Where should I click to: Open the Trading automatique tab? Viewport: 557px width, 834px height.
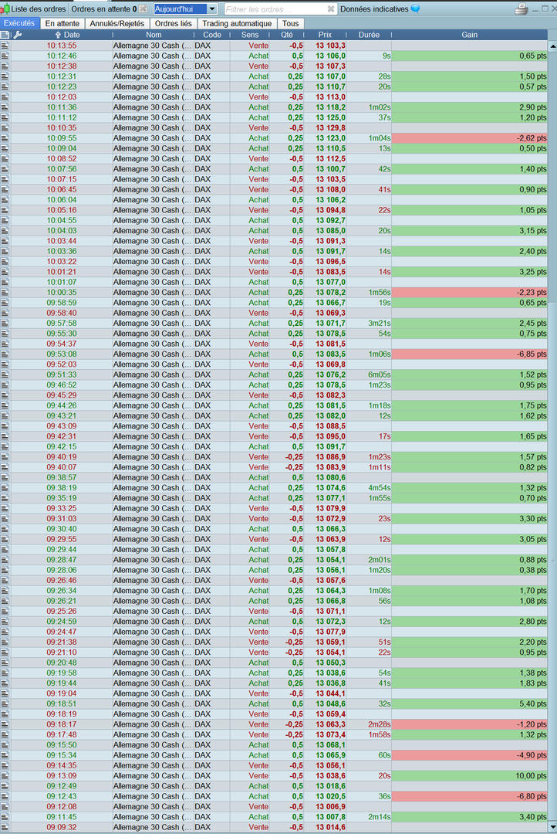237,23
